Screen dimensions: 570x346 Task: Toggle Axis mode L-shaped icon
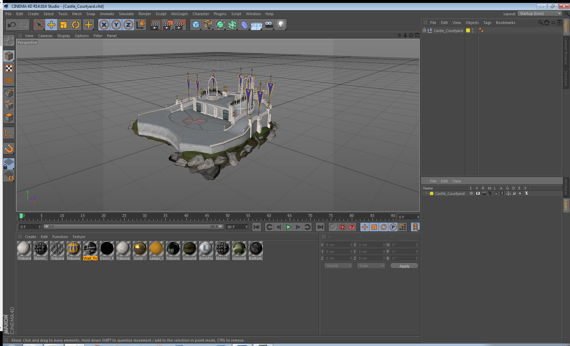point(9,133)
